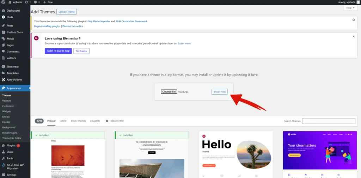This screenshot has height=178, width=361.
Task: Open the comments bubble icon in admin bar
Action: coord(35,2)
